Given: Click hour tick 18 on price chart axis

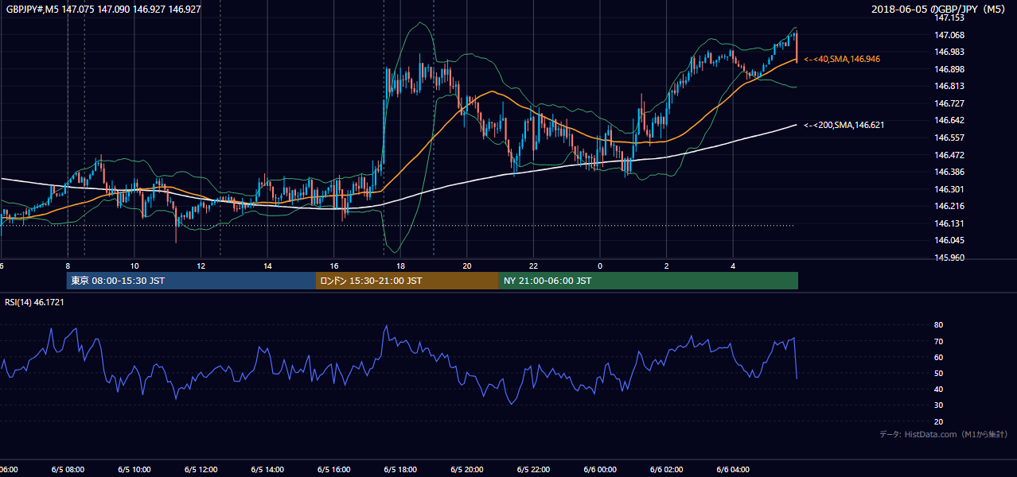Looking at the screenshot, I should point(400,266).
